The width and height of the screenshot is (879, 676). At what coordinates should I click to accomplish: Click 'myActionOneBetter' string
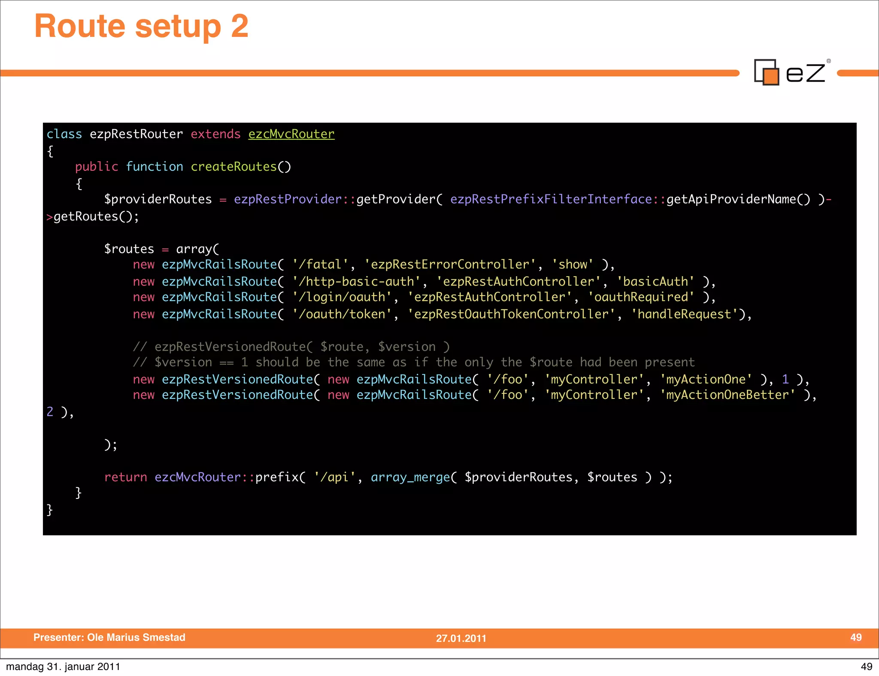tap(727, 395)
